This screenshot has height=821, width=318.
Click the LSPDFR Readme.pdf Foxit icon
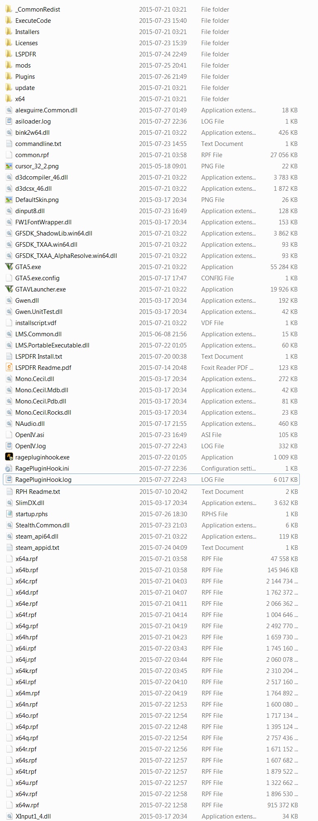pyautogui.click(x=9, y=367)
